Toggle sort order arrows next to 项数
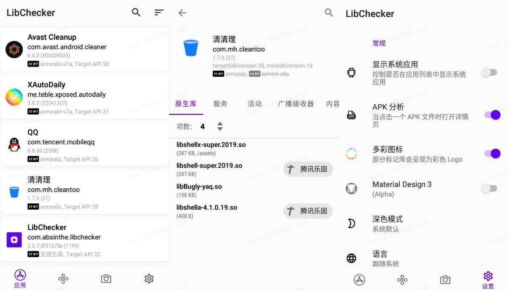Viewport: 508px width, 291px height. [220, 126]
